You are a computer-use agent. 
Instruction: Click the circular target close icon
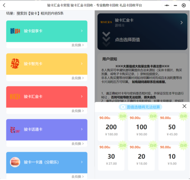pyautogui.click(x=183, y=5)
